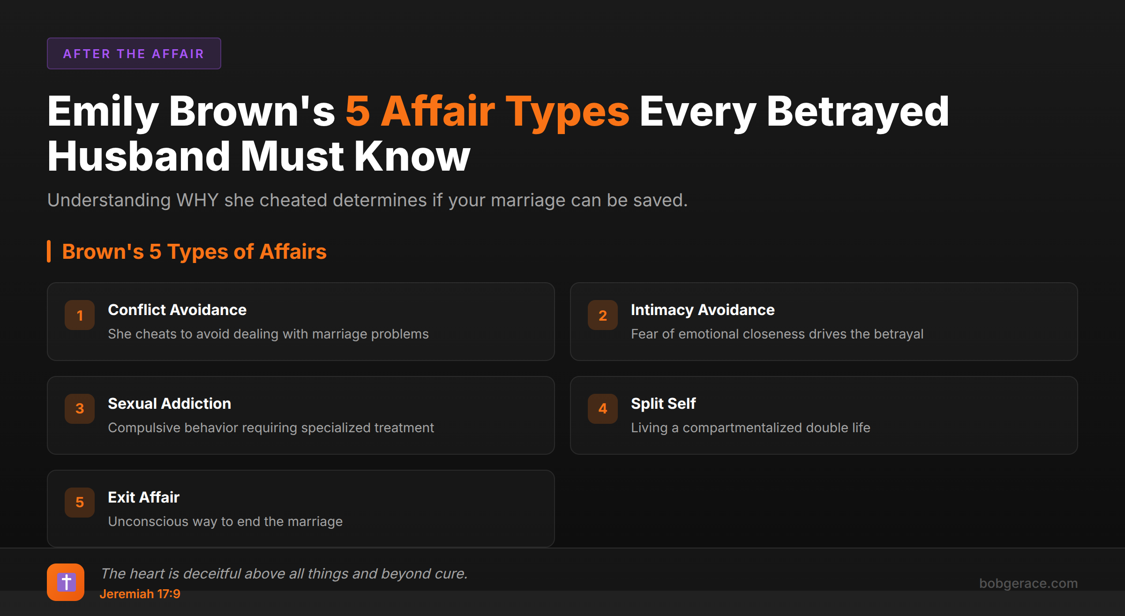Image resolution: width=1125 pixels, height=616 pixels.
Task: Toggle the AFTER THE AFFAIR badge
Action: (134, 53)
